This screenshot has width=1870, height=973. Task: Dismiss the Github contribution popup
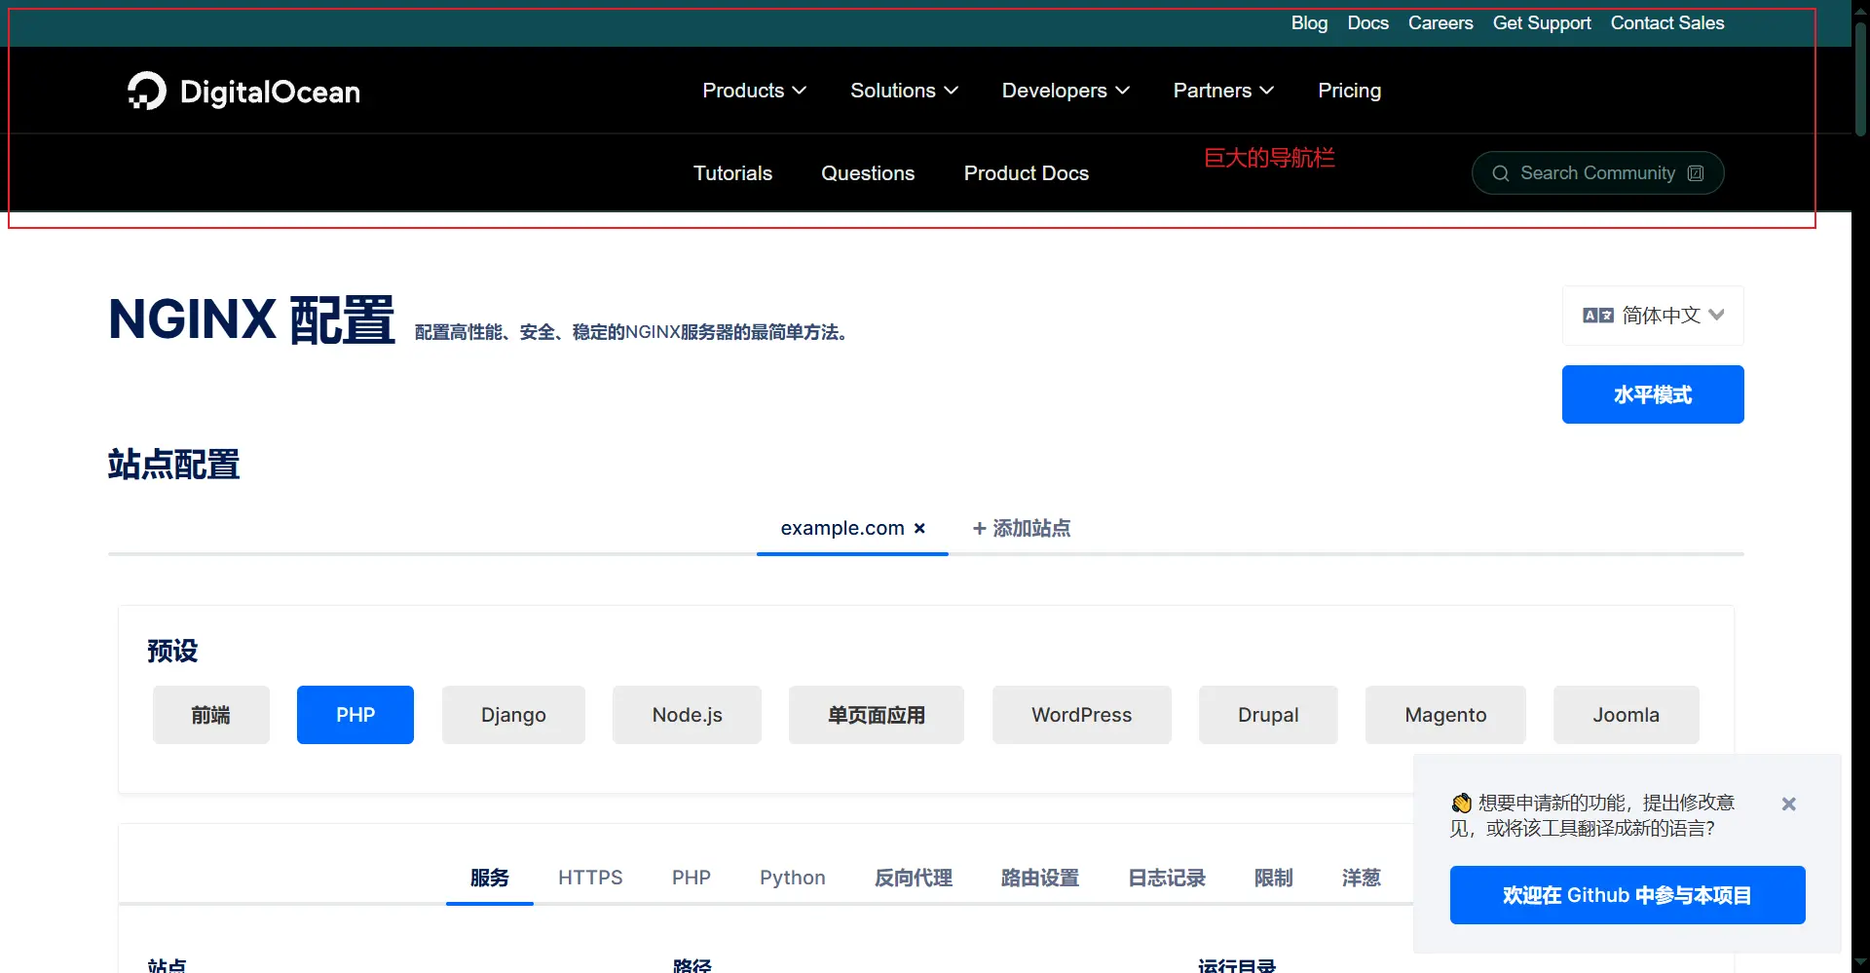(1788, 804)
